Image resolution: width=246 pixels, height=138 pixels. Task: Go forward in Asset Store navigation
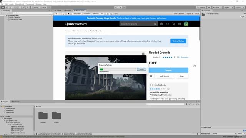point(60,14)
